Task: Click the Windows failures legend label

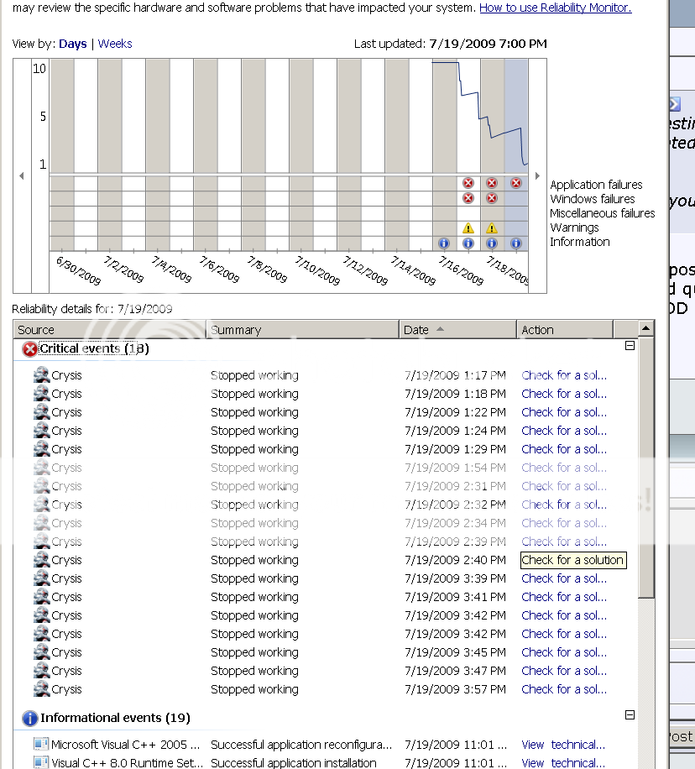Action: click(593, 199)
